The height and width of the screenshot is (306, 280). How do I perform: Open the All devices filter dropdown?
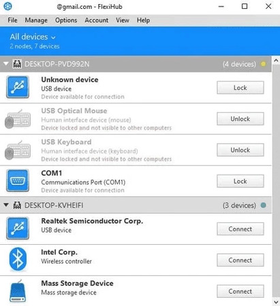pos(33,37)
